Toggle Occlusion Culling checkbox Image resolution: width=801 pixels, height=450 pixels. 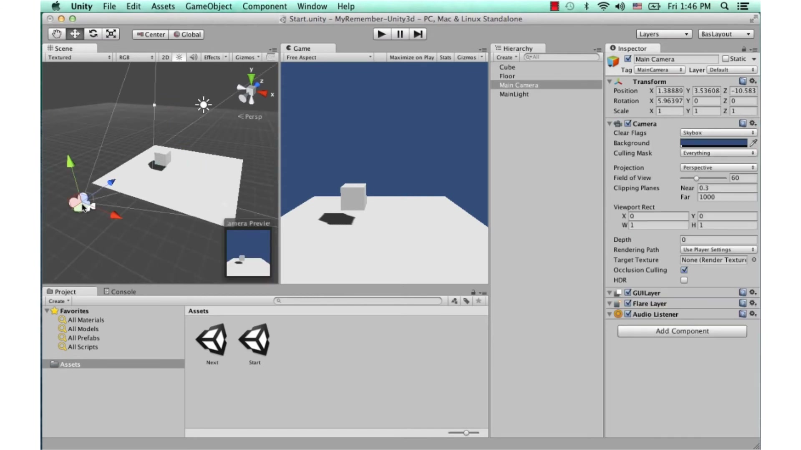point(684,270)
